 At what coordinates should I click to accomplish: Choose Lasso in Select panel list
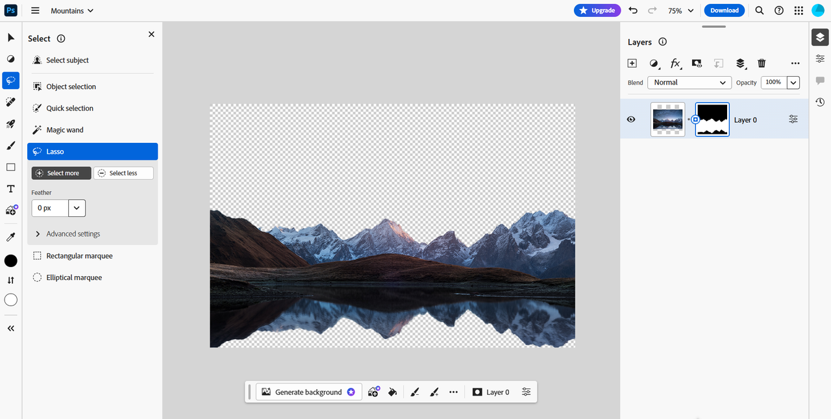tap(92, 151)
